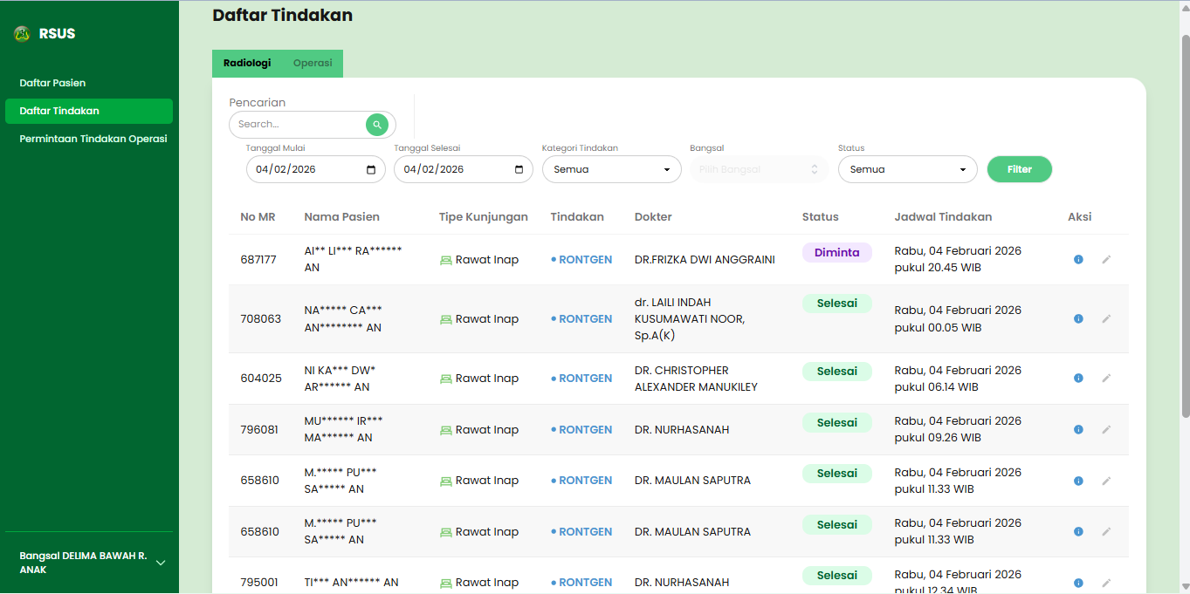Click doctor DR. CHRISTOPHER ALEXANDER MANUKILEY
This screenshot has height=594, width=1190.
pyautogui.click(x=696, y=379)
